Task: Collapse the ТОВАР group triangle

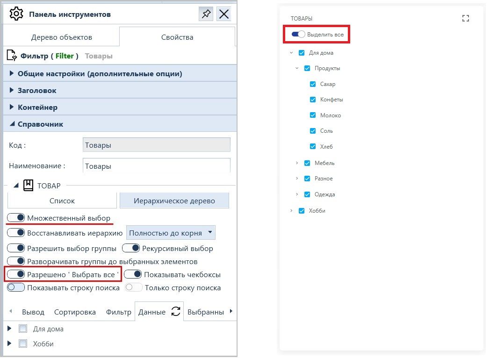Action: pyautogui.click(x=16, y=186)
